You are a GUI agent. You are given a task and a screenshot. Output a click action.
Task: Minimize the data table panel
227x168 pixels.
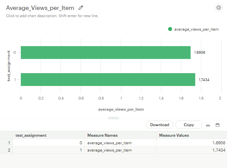tap(208, 125)
